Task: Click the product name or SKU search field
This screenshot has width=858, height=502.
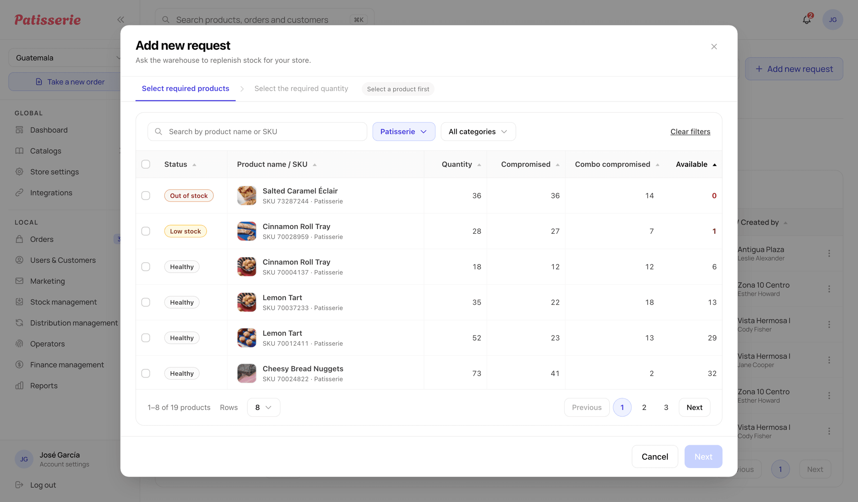Action: click(257, 131)
